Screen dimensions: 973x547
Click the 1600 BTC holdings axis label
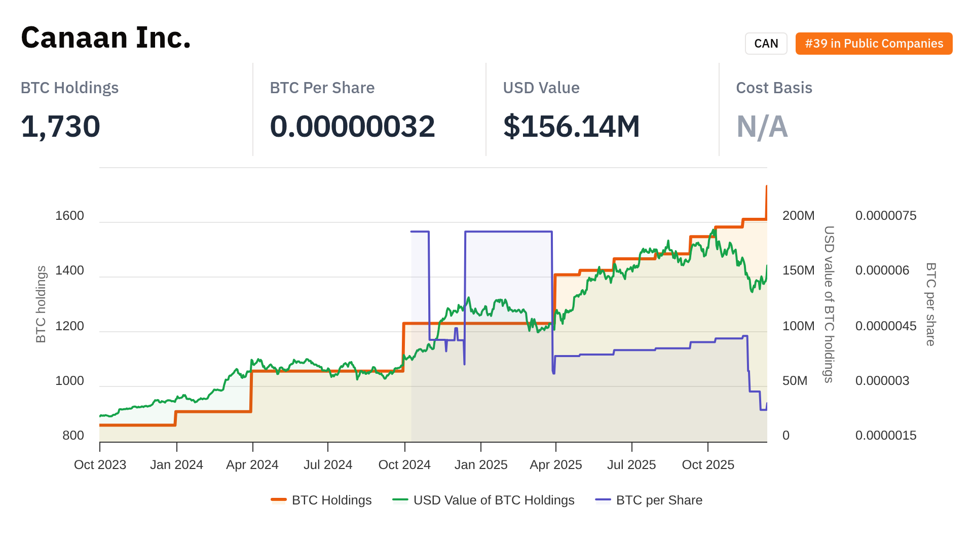(69, 216)
